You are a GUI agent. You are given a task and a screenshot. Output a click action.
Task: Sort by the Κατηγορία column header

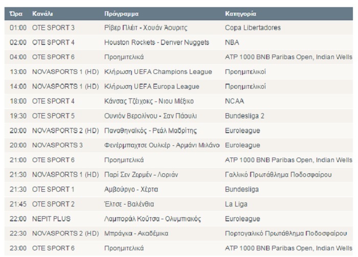click(240, 14)
